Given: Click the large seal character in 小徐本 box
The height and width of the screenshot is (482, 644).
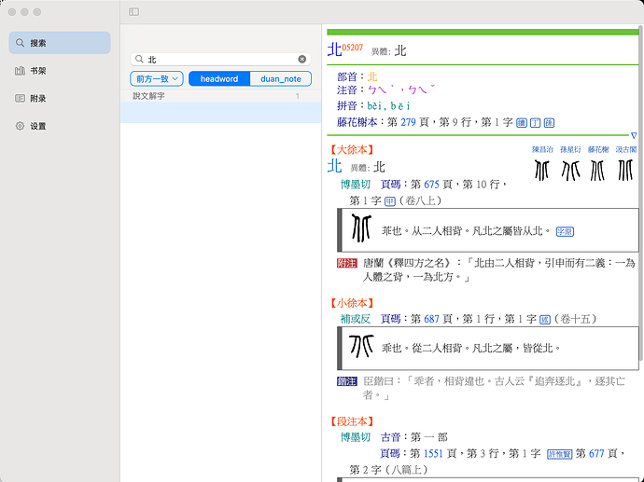Looking at the screenshot, I should click(361, 346).
